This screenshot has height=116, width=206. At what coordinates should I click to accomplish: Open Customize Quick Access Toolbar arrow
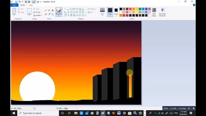click(41, 2)
